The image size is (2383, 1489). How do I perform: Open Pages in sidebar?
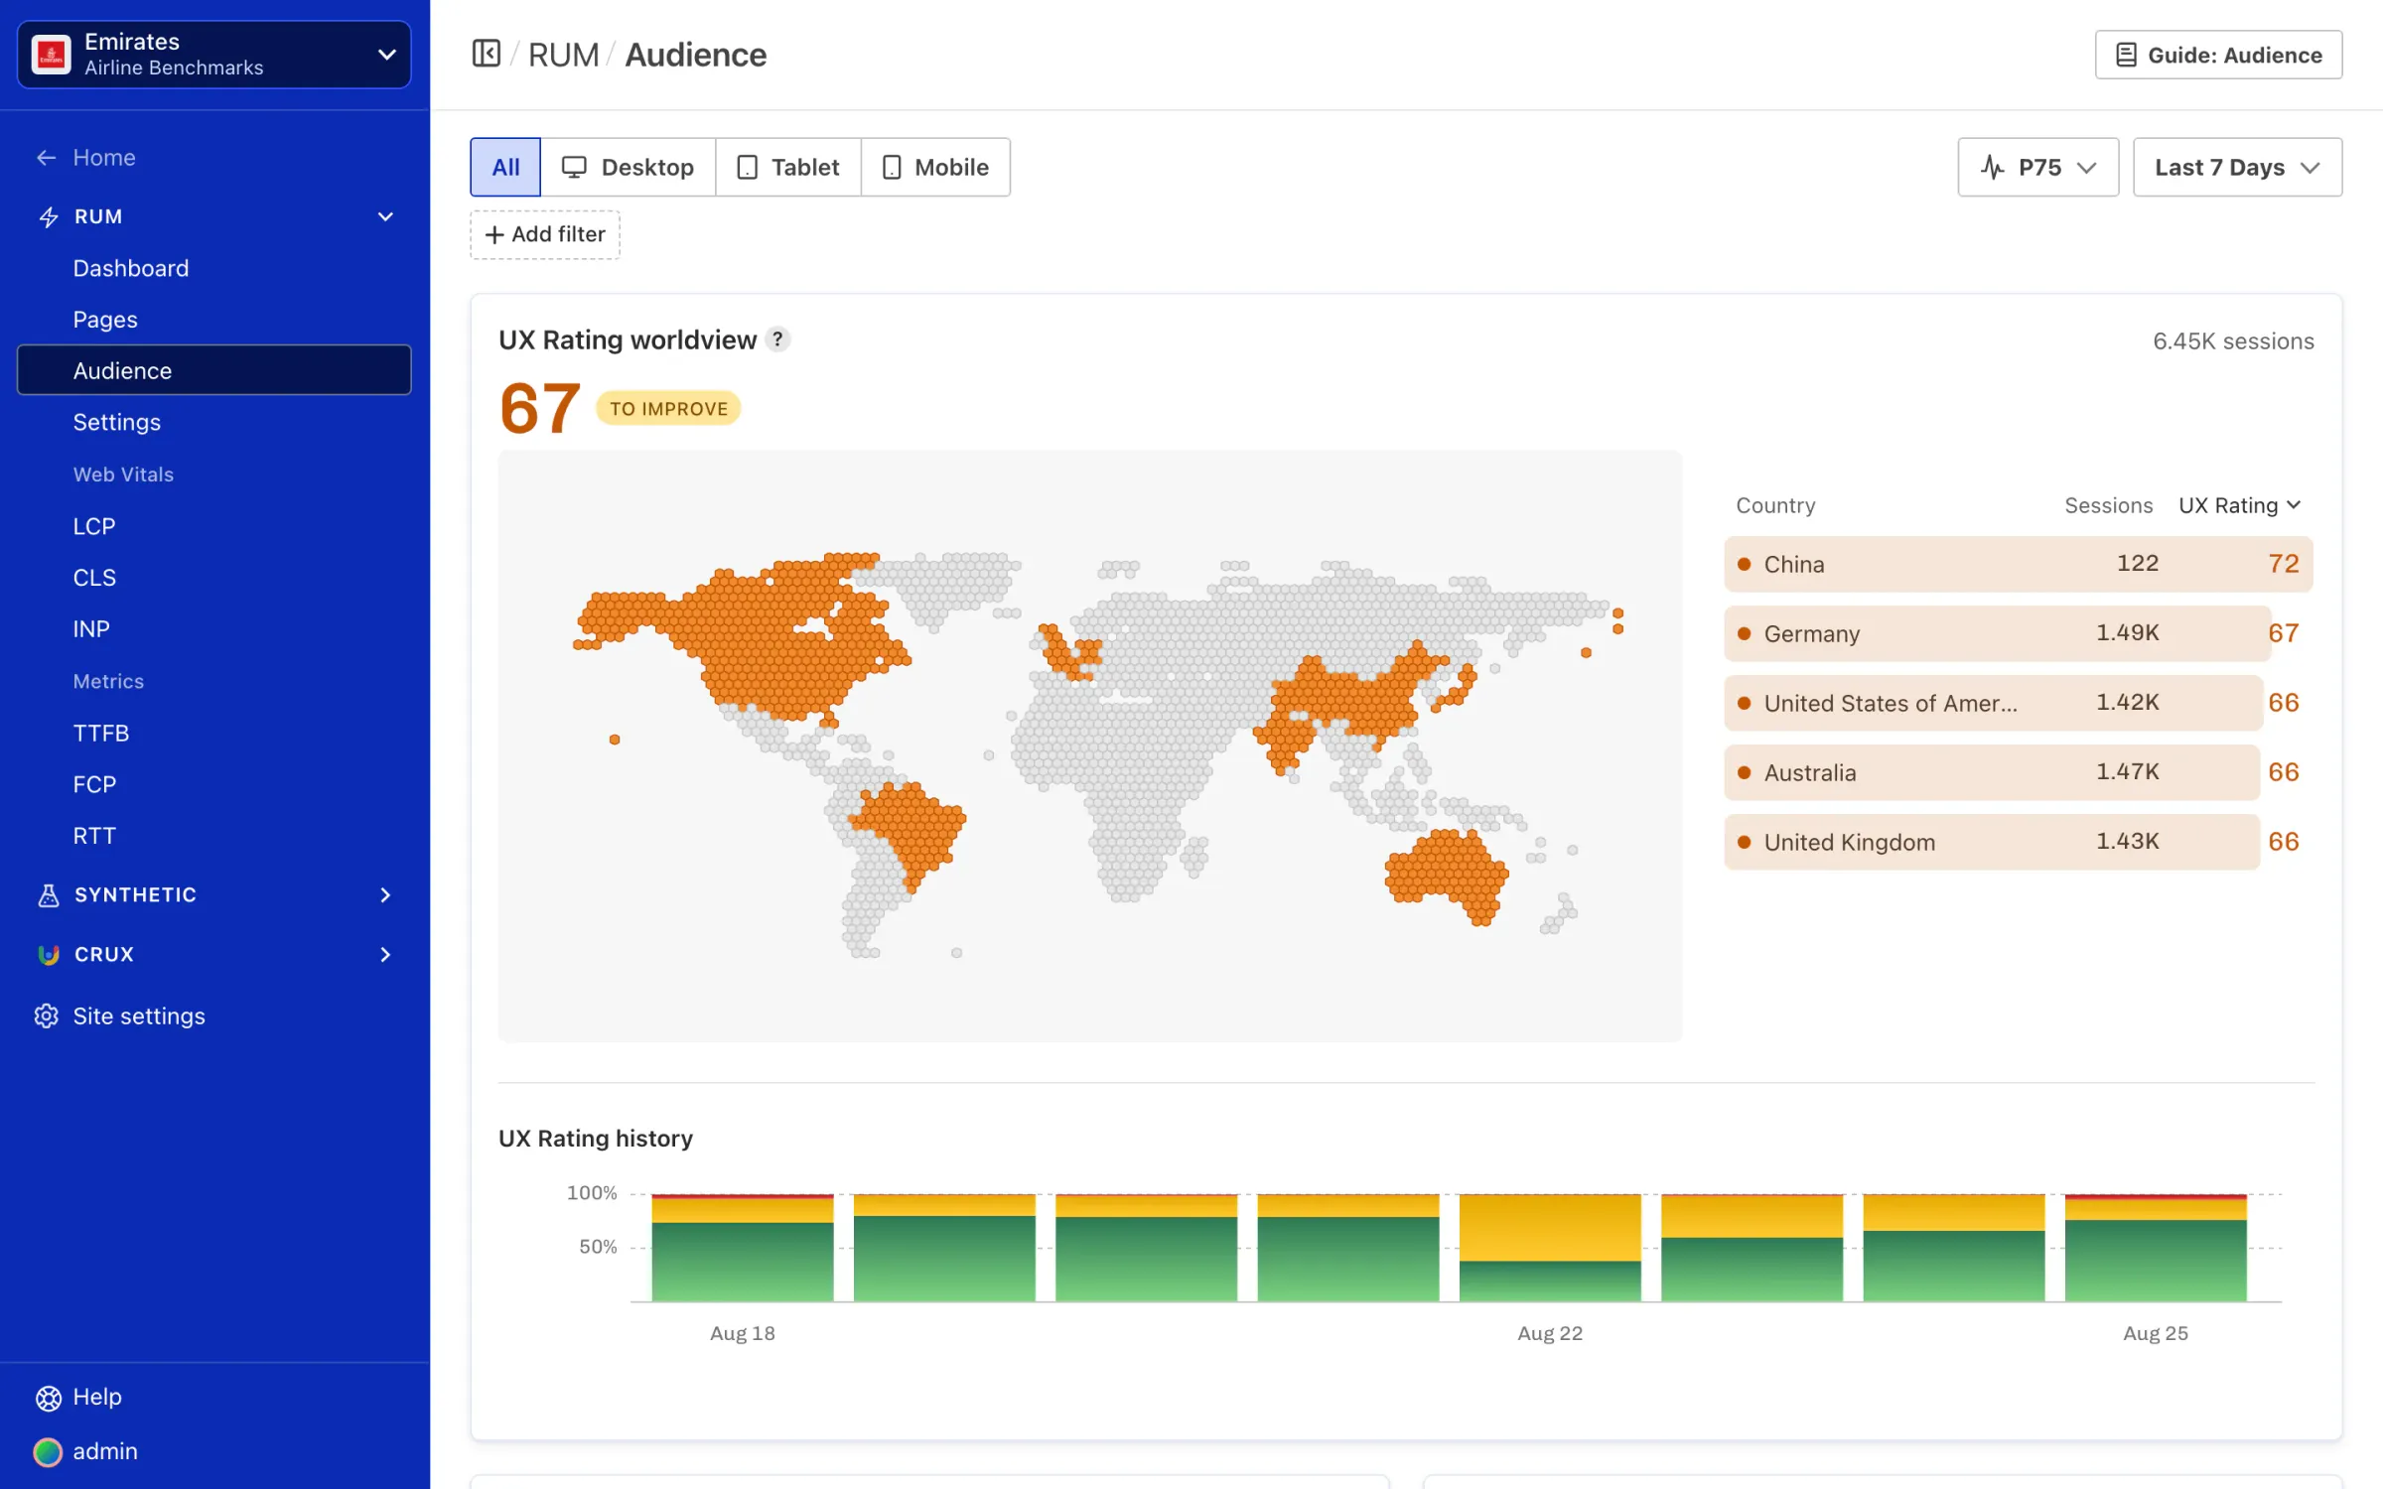click(x=105, y=320)
